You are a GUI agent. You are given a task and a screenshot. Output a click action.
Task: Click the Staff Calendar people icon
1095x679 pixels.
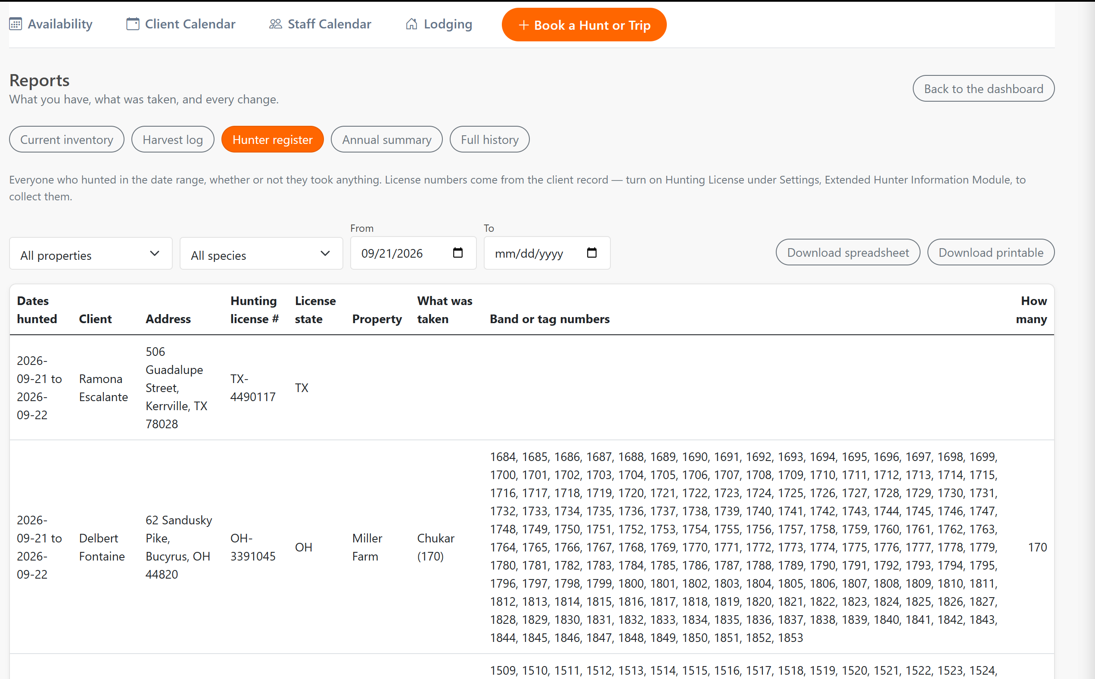(275, 24)
